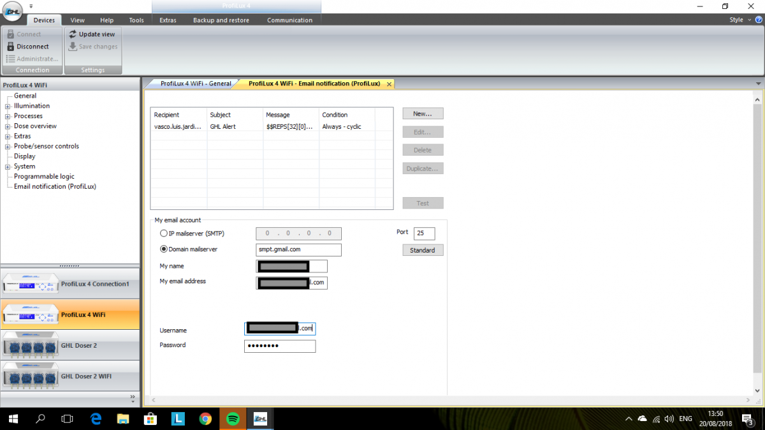Expand Illumination tree node

click(8, 106)
